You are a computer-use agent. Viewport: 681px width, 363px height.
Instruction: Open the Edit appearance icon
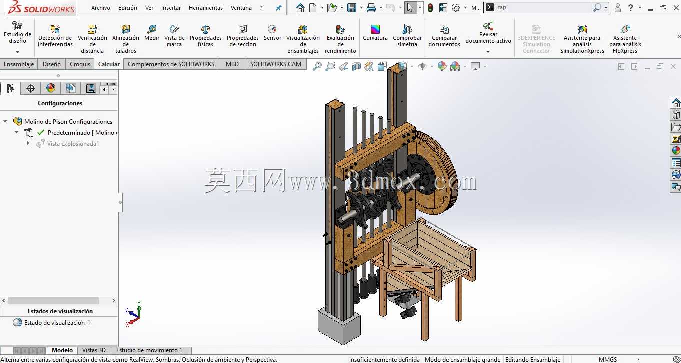[442, 66]
